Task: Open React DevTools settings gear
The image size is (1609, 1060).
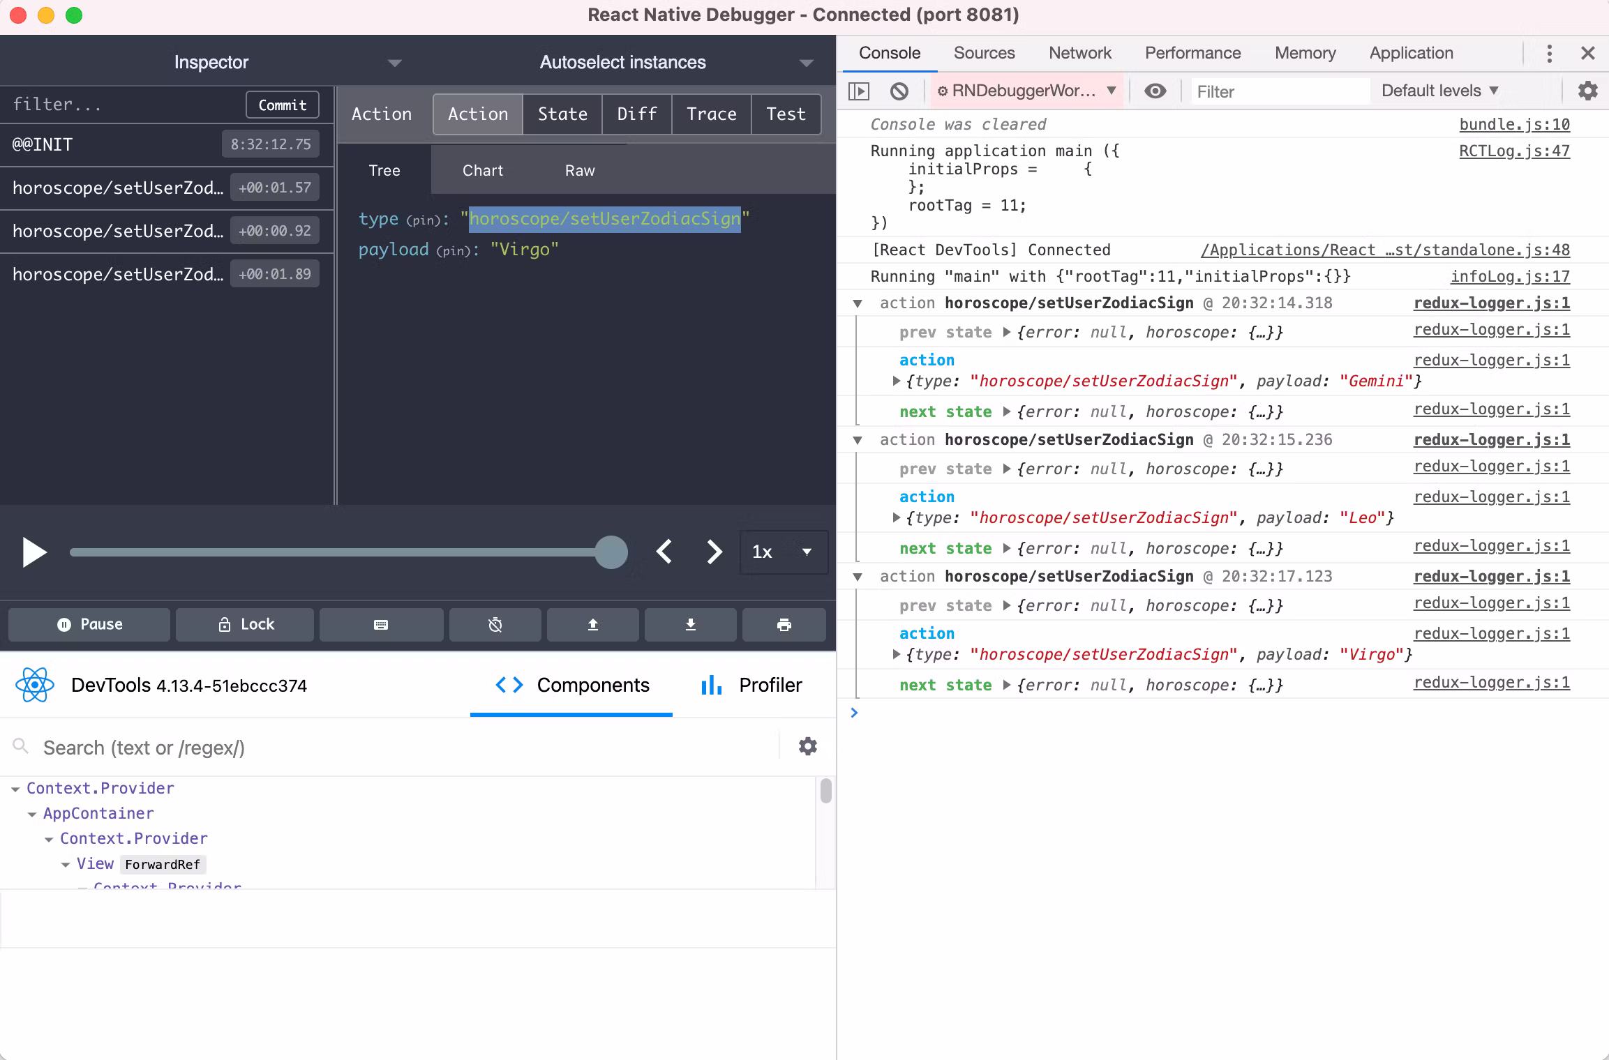Action: (807, 746)
